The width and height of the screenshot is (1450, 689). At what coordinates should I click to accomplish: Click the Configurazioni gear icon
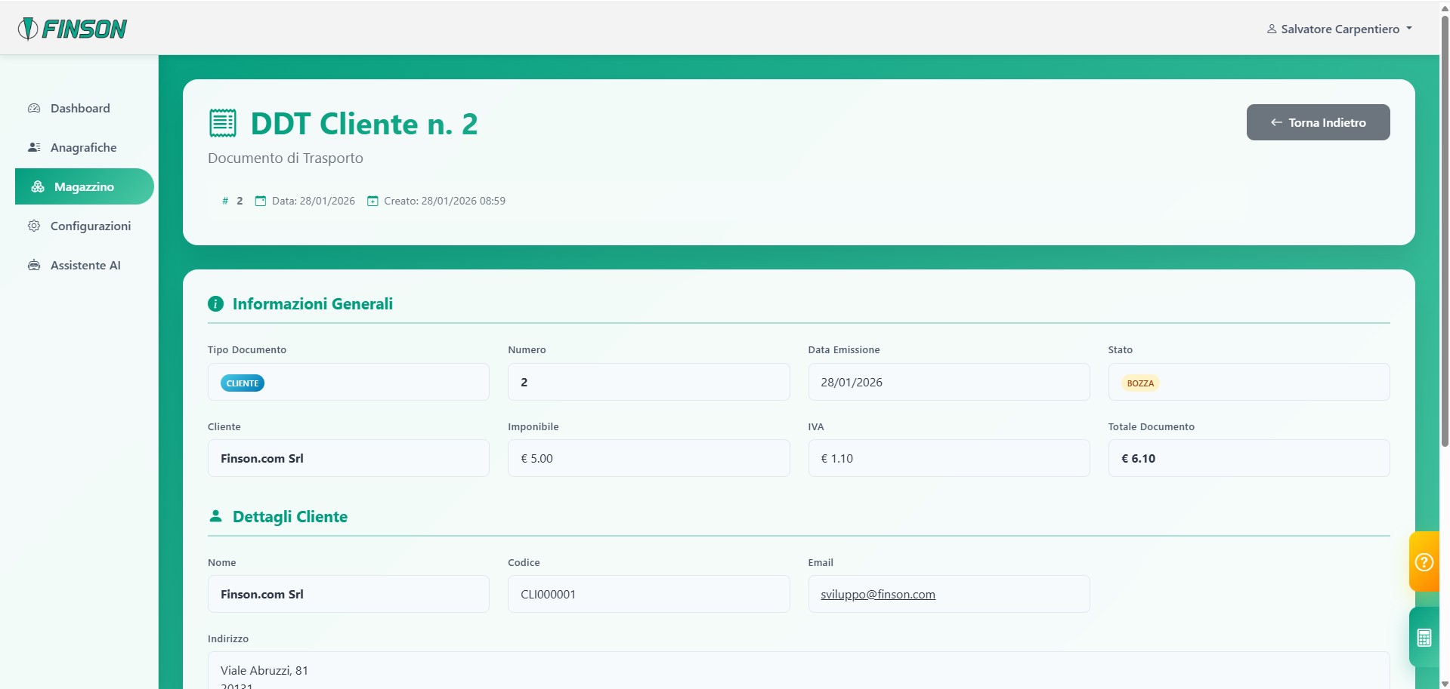tap(34, 226)
